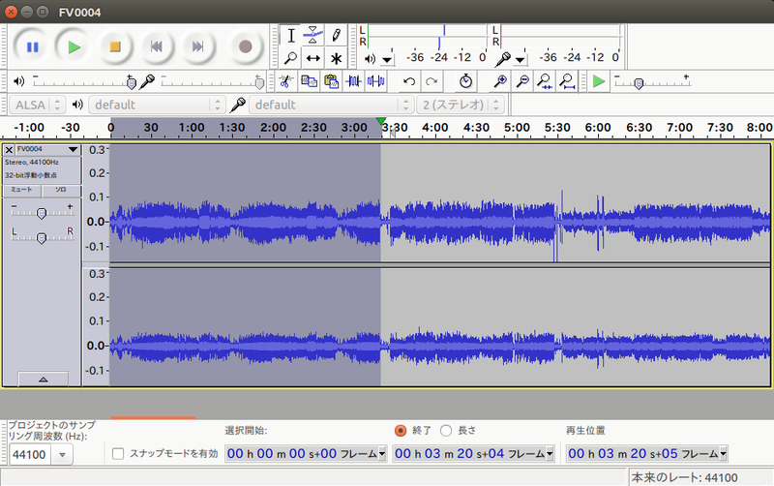This screenshot has height=486, width=774.
Task: Open the ALSA audio host dropdown
Action: 38,105
